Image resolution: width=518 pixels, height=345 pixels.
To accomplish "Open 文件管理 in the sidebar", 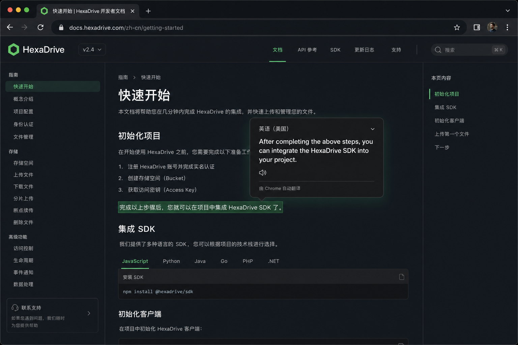I will coord(23,137).
